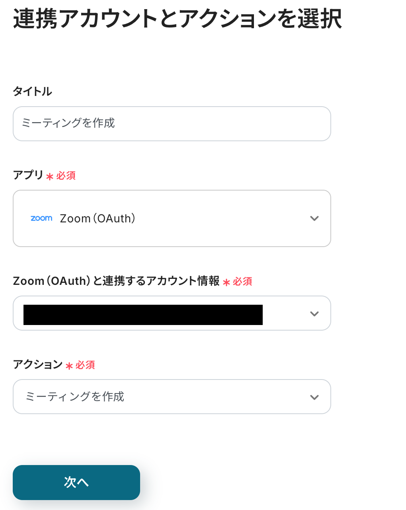The image size is (406, 510).
Task: Expand the アプリ dropdown chevron
Action: [x=314, y=218]
